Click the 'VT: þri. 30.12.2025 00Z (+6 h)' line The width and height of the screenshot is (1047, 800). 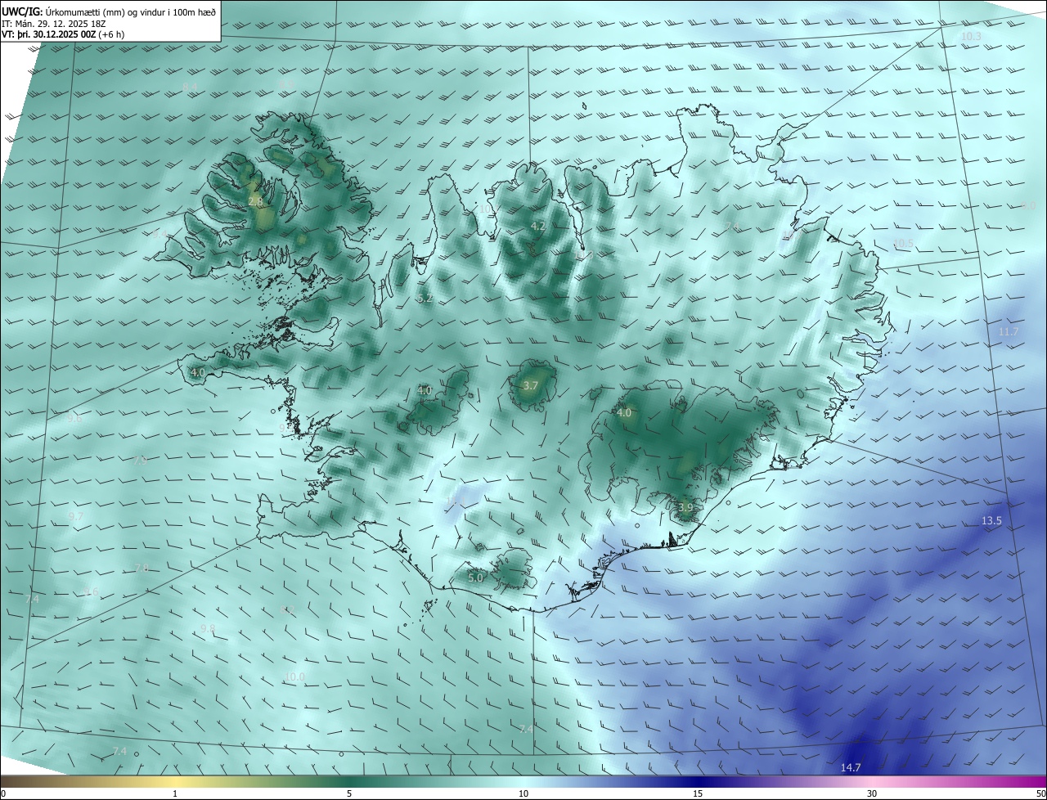pyautogui.click(x=63, y=34)
